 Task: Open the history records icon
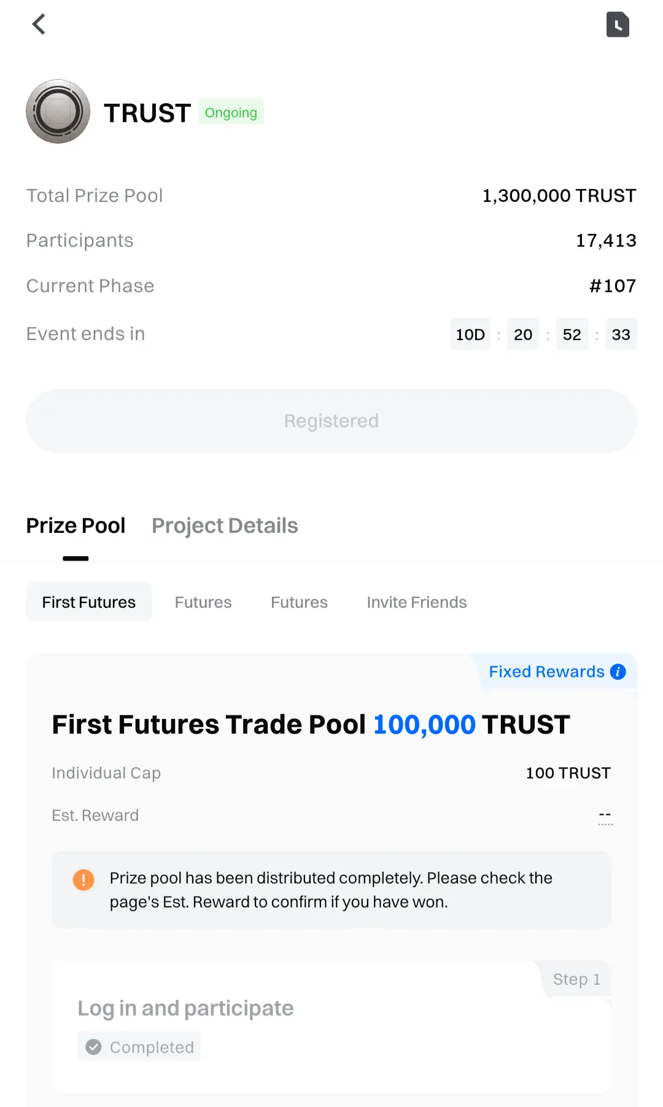pyautogui.click(x=618, y=25)
